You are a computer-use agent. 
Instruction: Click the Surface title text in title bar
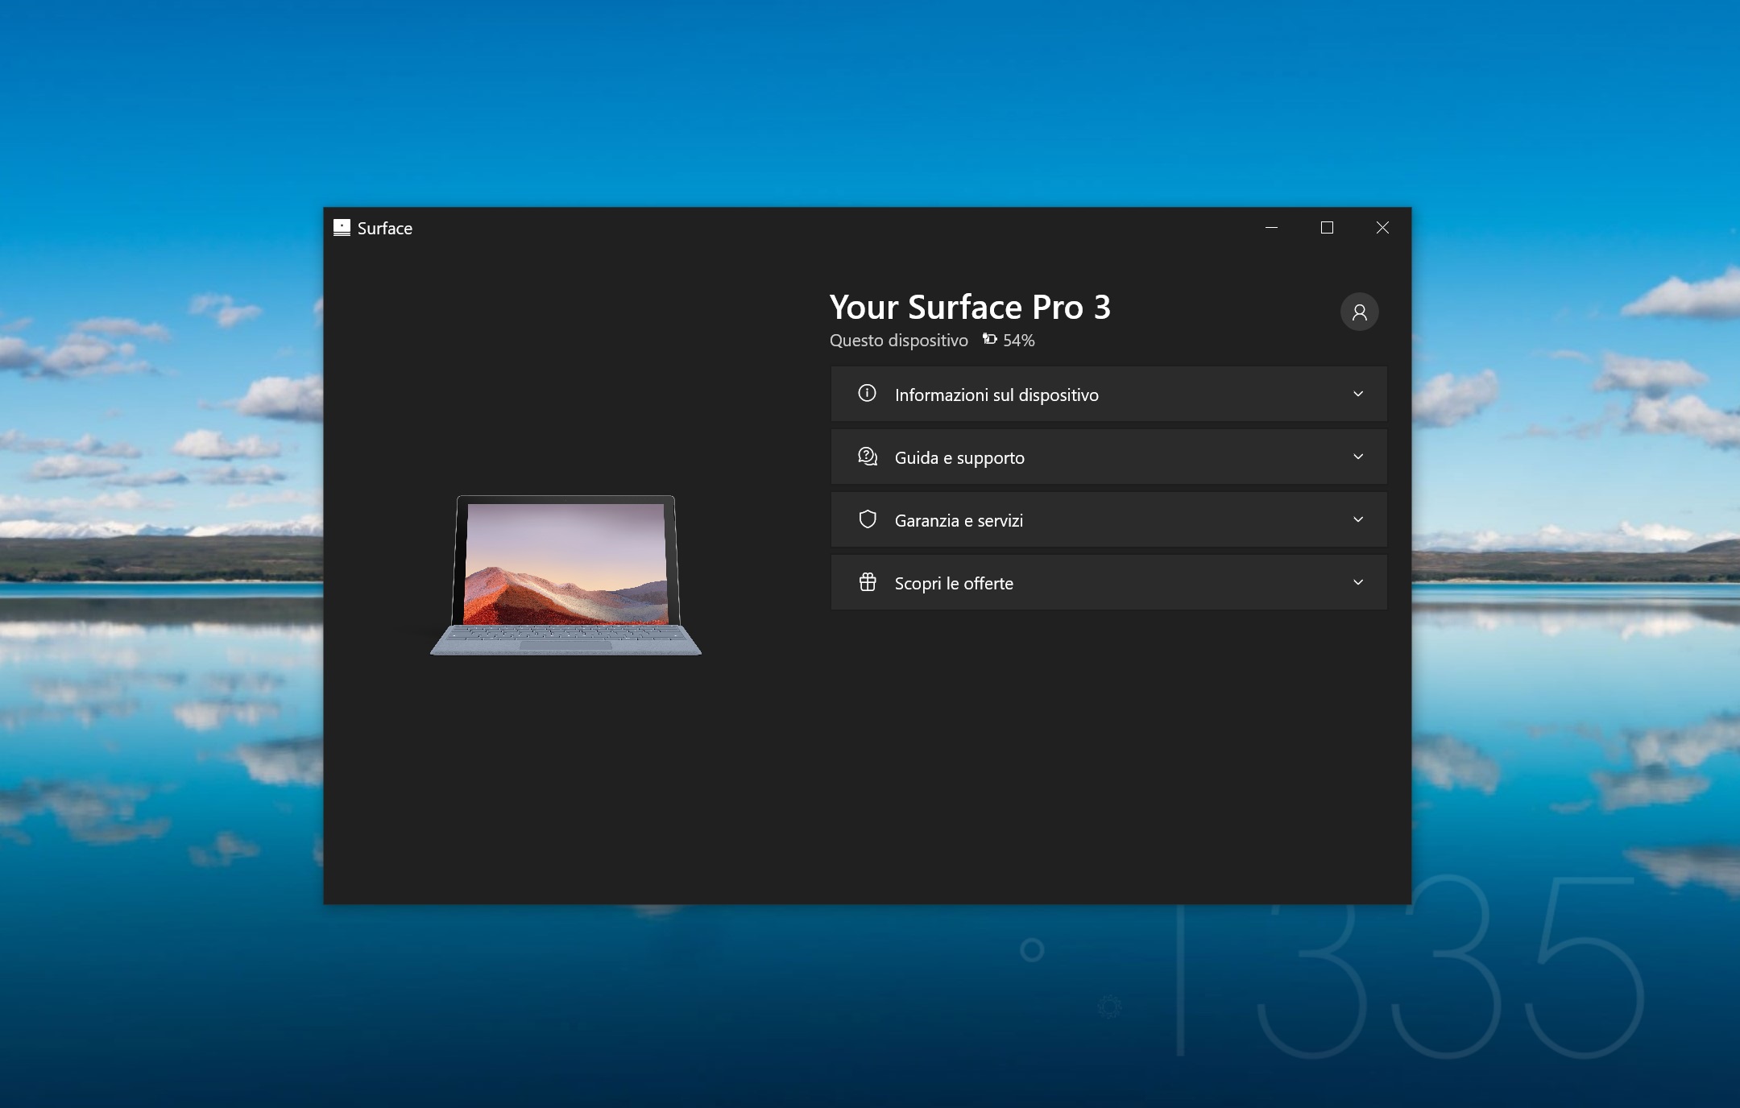click(x=385, y=229)
